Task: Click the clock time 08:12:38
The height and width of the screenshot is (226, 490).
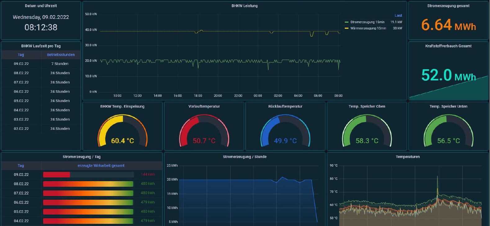Action: coord(41,28)
